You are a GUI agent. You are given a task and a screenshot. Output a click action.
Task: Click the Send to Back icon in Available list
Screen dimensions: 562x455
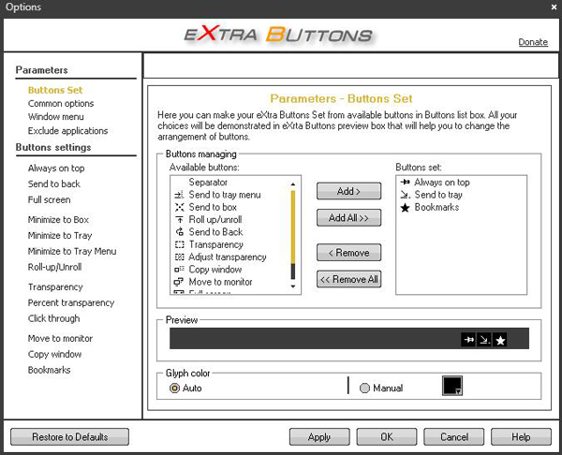coord(179,232)
